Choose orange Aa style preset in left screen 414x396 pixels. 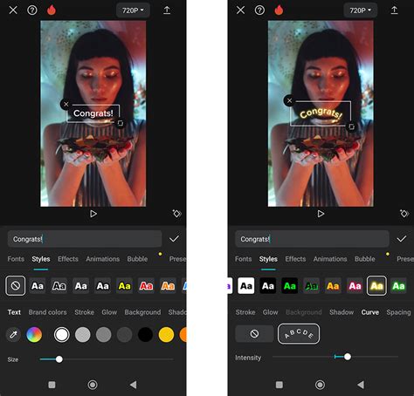click(x=168, y=286)
